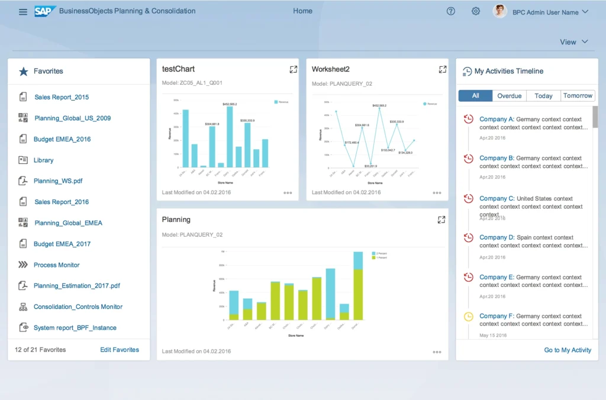Viewport: 606px width, 400px height.
Task: Click the Planning_Estimation_2017.pdf file icon
Action: (23, 285)
